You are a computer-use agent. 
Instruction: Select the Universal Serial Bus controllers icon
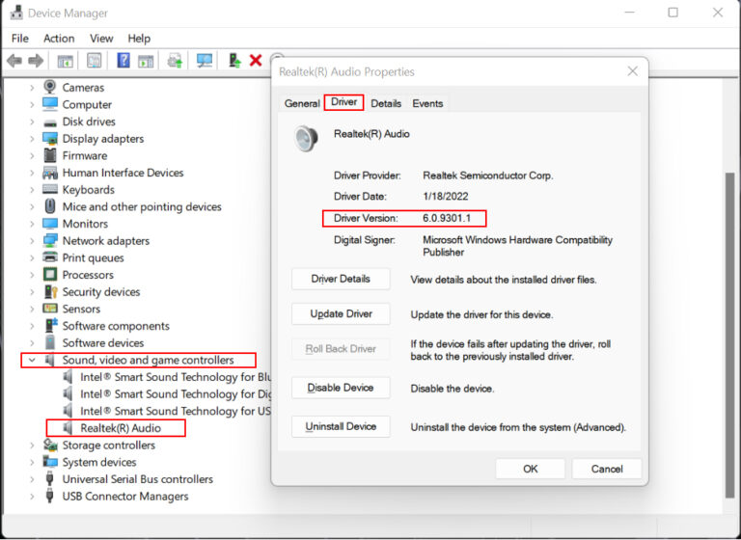(x=49, y=479)
